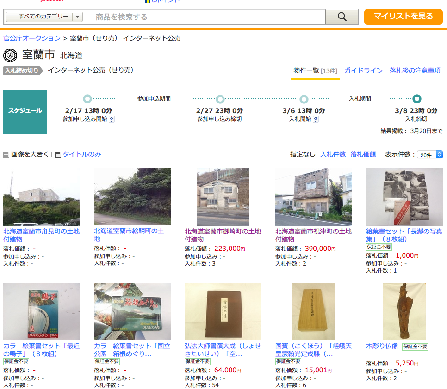Open 弘法大師書蹟大成 listing link

[223, 350]
